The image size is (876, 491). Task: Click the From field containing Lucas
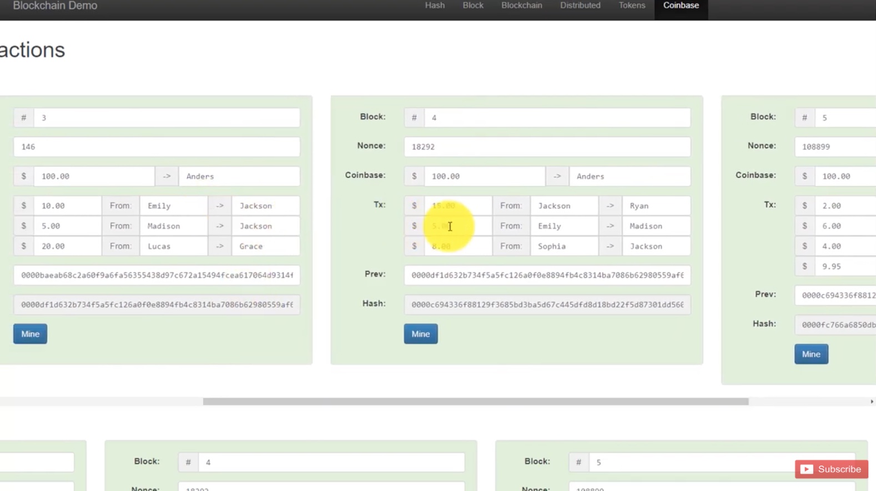[173, 246]
